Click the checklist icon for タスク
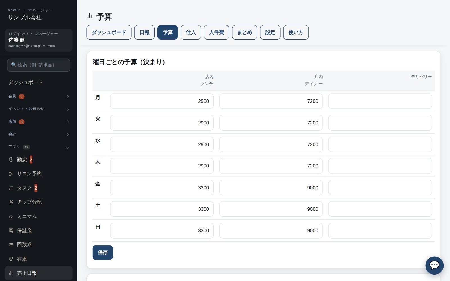The width and height of the screenshot is (450, 281). click(x=11, y=188)
